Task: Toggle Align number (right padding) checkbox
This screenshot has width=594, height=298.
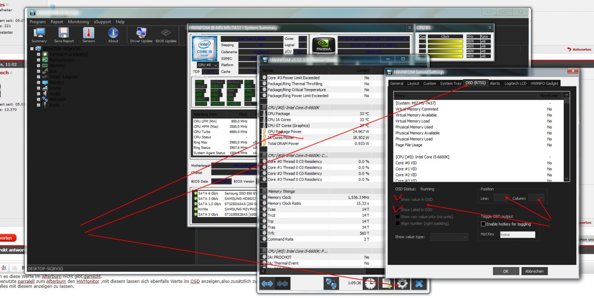Action: click(398, 224)
